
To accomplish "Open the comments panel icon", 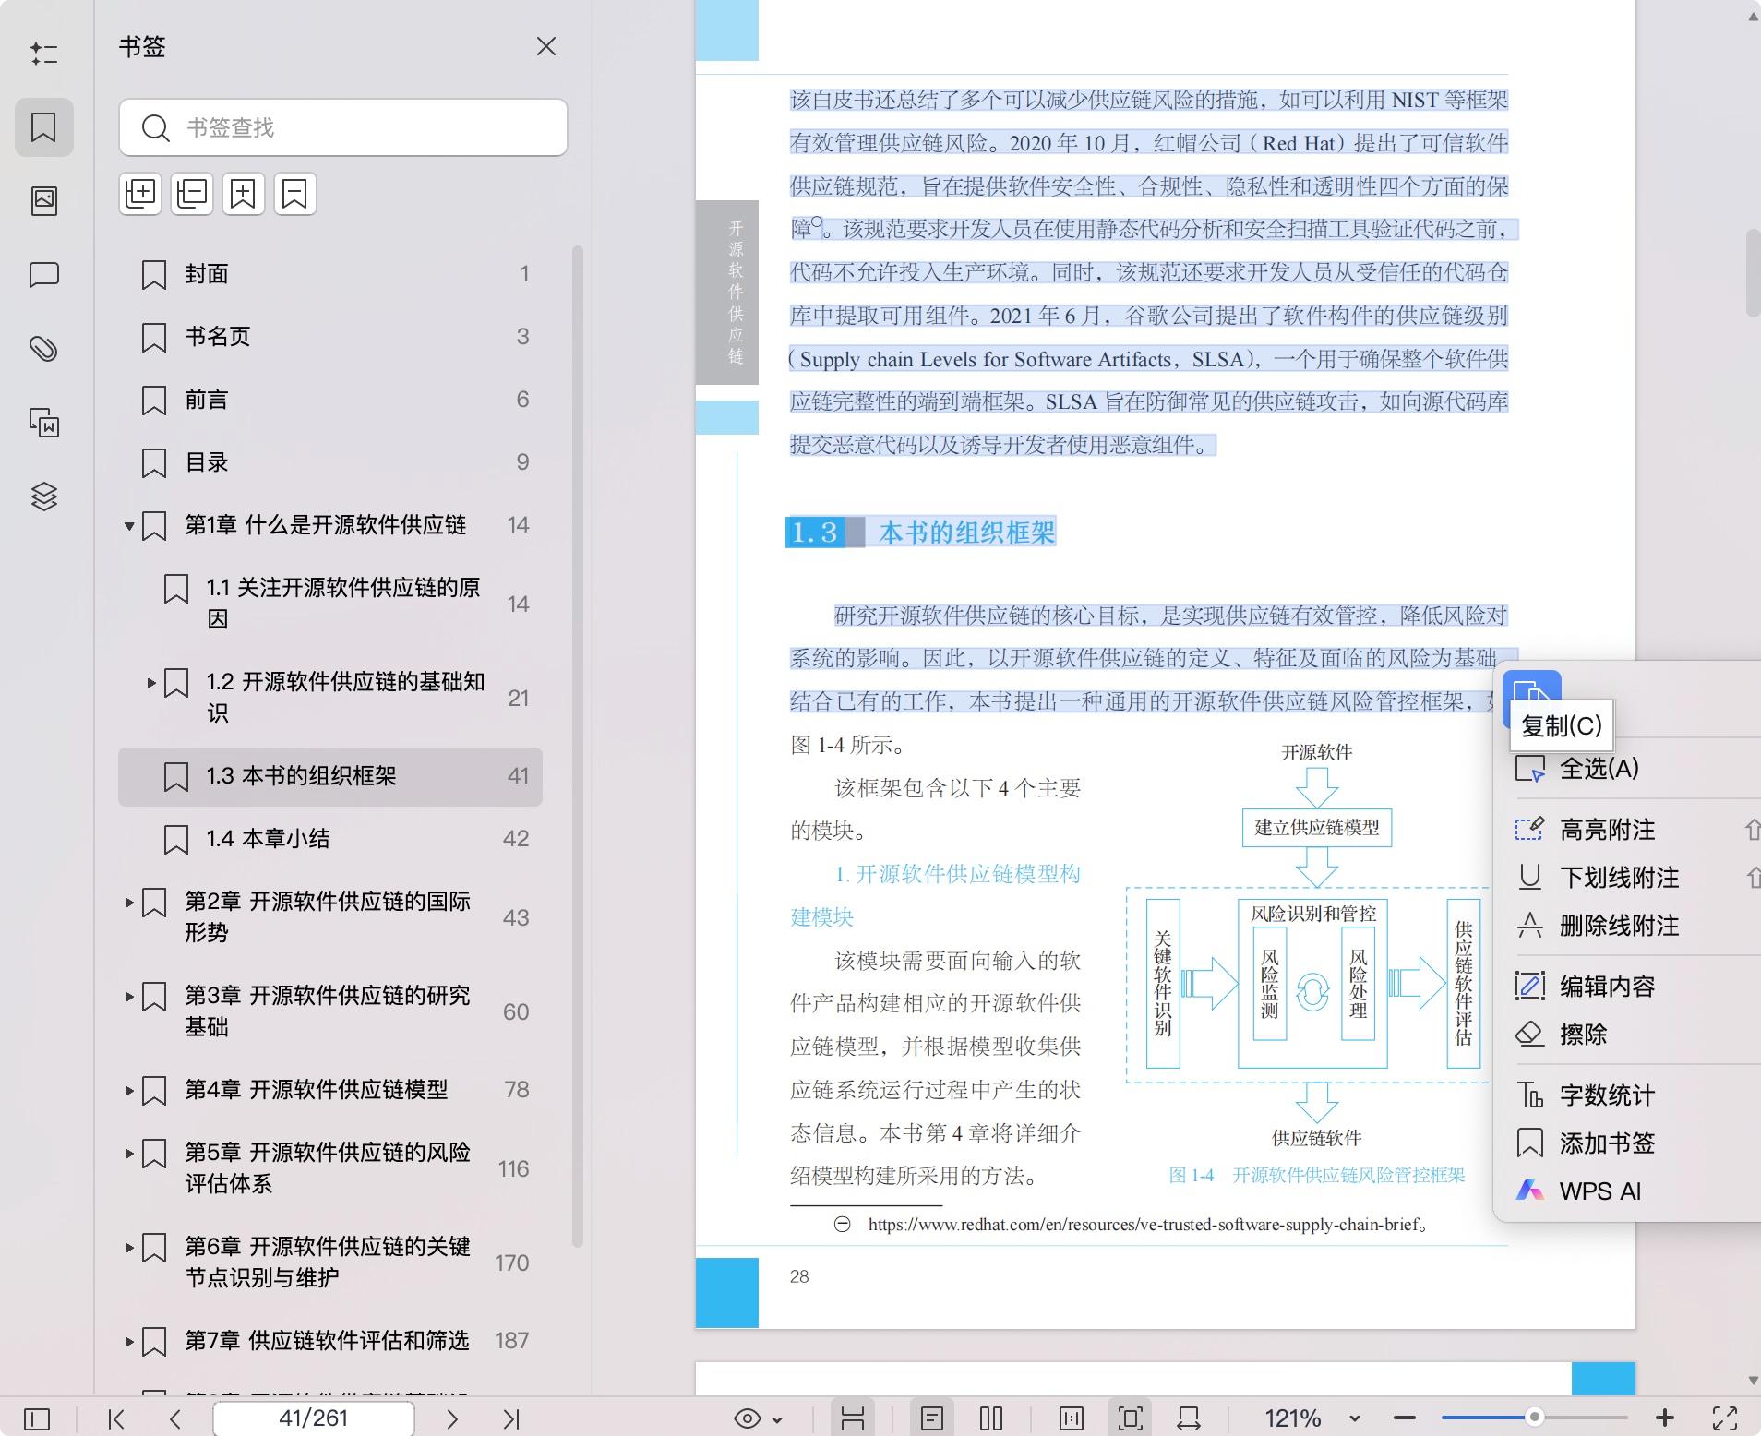I will coord(43,274).
